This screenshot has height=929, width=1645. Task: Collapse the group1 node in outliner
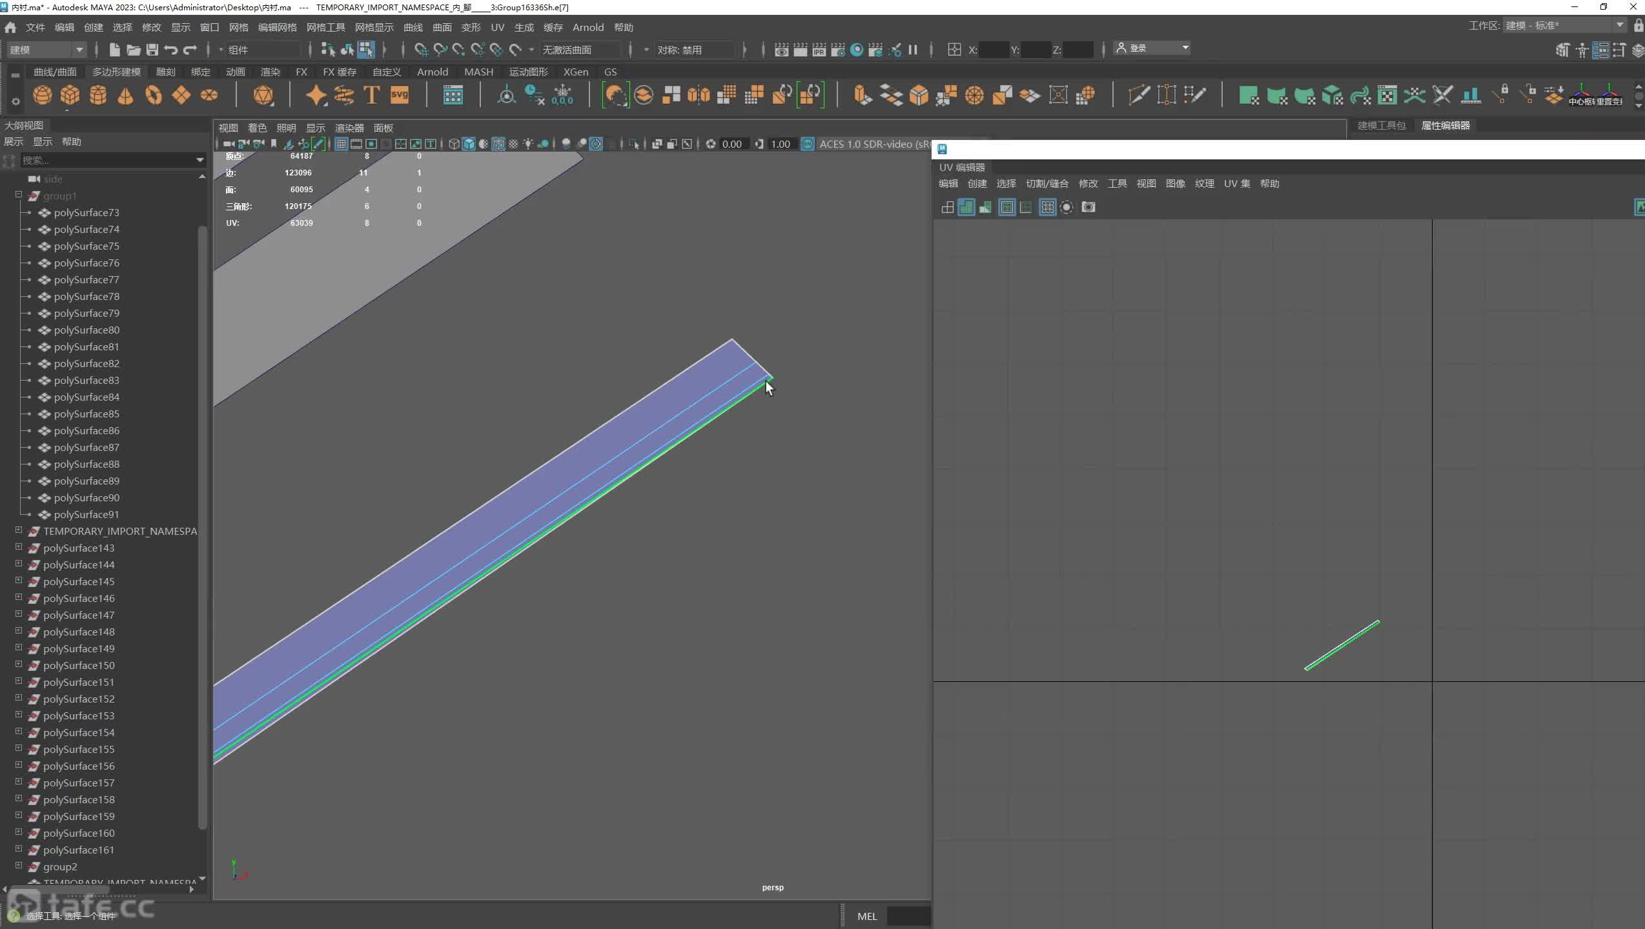click(19, 195)
